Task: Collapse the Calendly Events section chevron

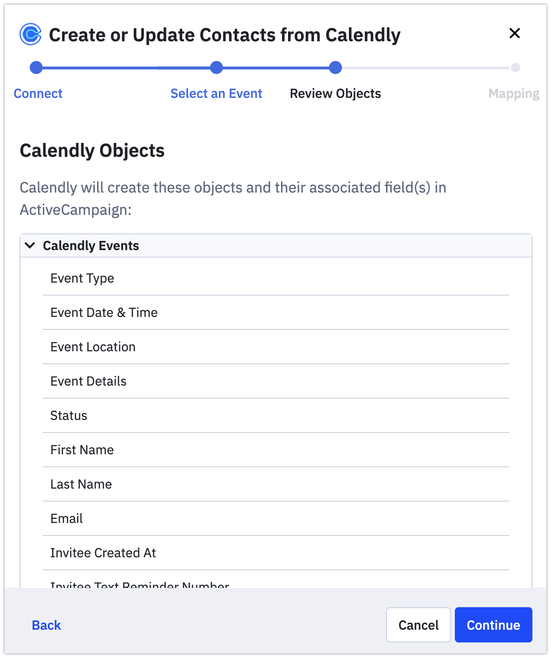Action: pyautogui.click(x=30, y=245)
